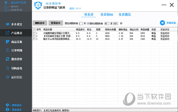Click commission value 4.47
Viewport: 178px width, 112px height.
point(121,39)
